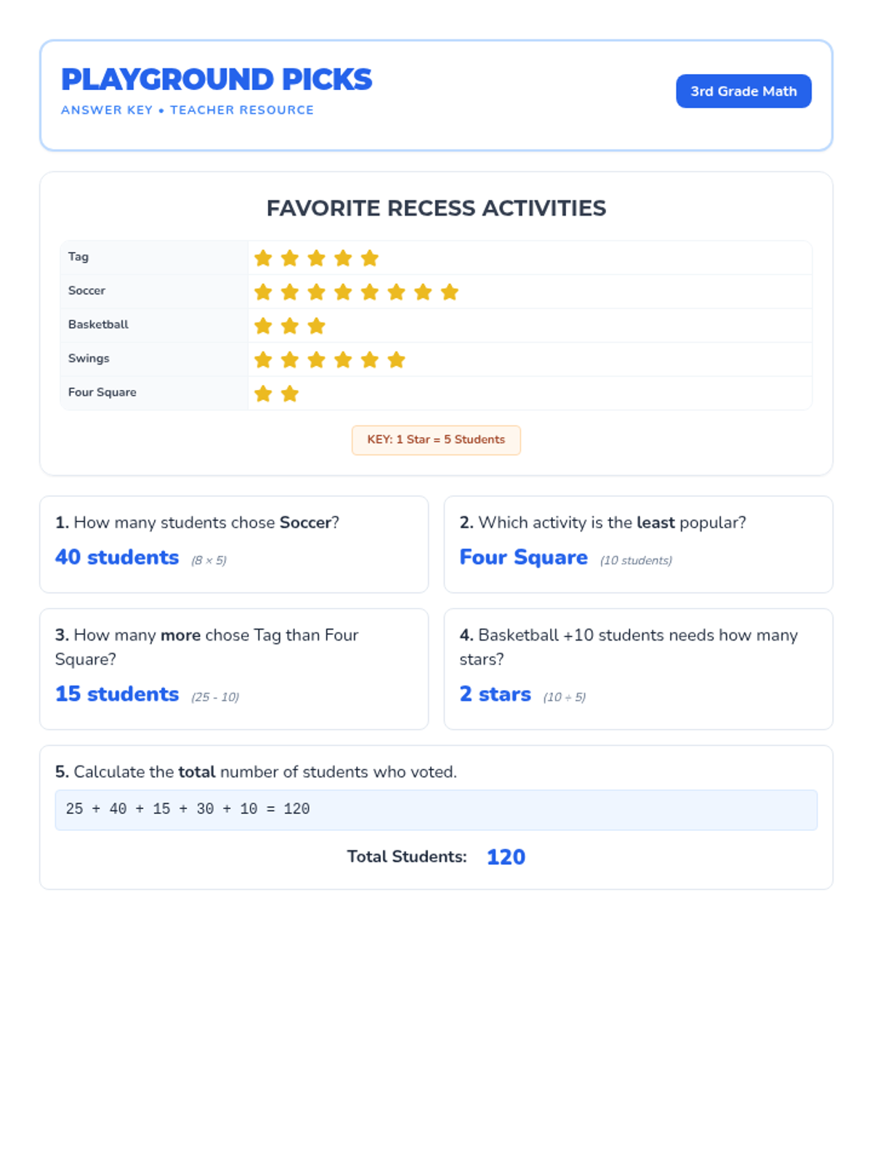Viewport: 872px width, 1162px height.
Task: Click the fifth star in Tag row
Action: pos(370,258)
